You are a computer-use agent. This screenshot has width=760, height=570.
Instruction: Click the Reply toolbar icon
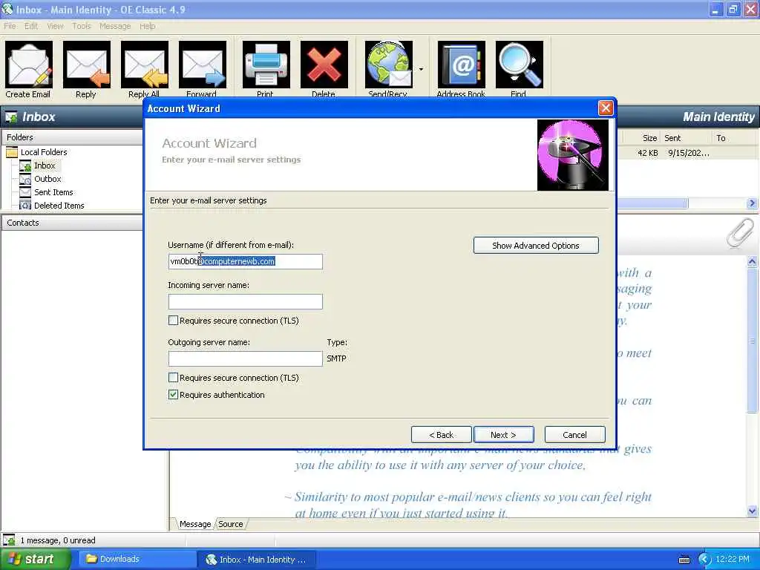pos(86,65)
